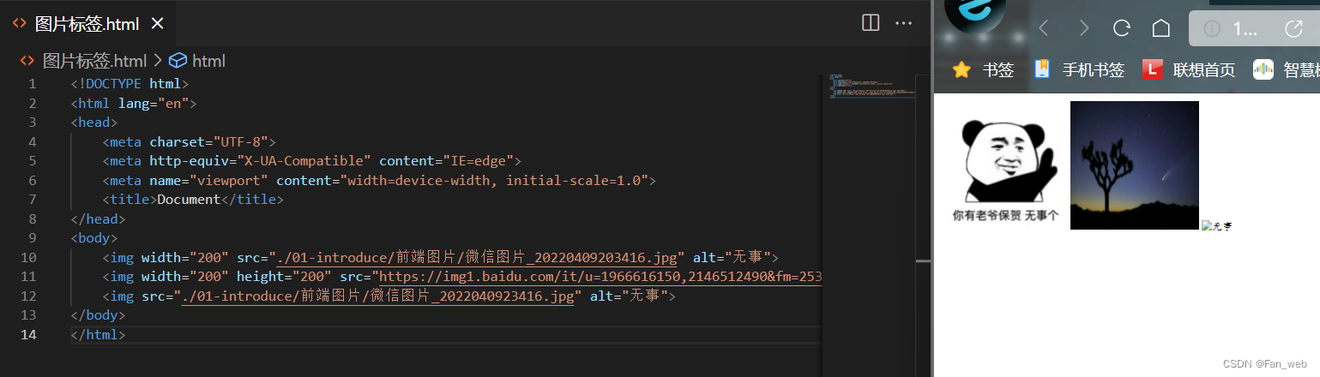1320x377 pixels.
Task: Click the viewport meta line
Action: click(x=378, y=181)
